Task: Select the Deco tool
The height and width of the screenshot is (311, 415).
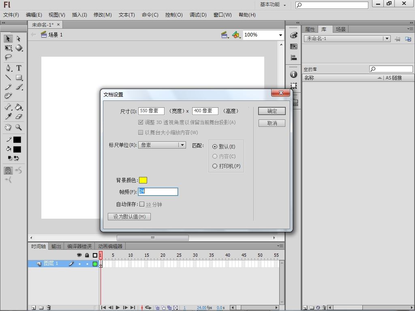Action: [x=8, y=96]
